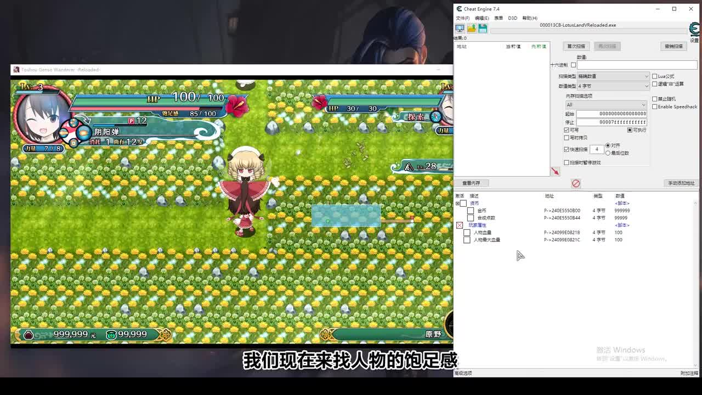Click the <脚本> value of 玩家属性

622,225
